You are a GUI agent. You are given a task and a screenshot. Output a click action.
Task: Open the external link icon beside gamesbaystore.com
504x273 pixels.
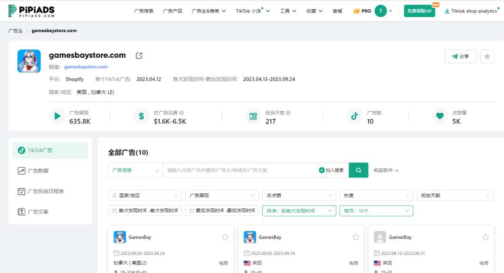point(139,55)
